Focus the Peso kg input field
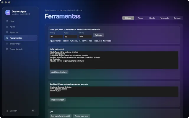This screenshot has height=118, width=189. 56,37
